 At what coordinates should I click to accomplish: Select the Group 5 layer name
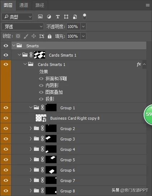[x=67, y=160]
